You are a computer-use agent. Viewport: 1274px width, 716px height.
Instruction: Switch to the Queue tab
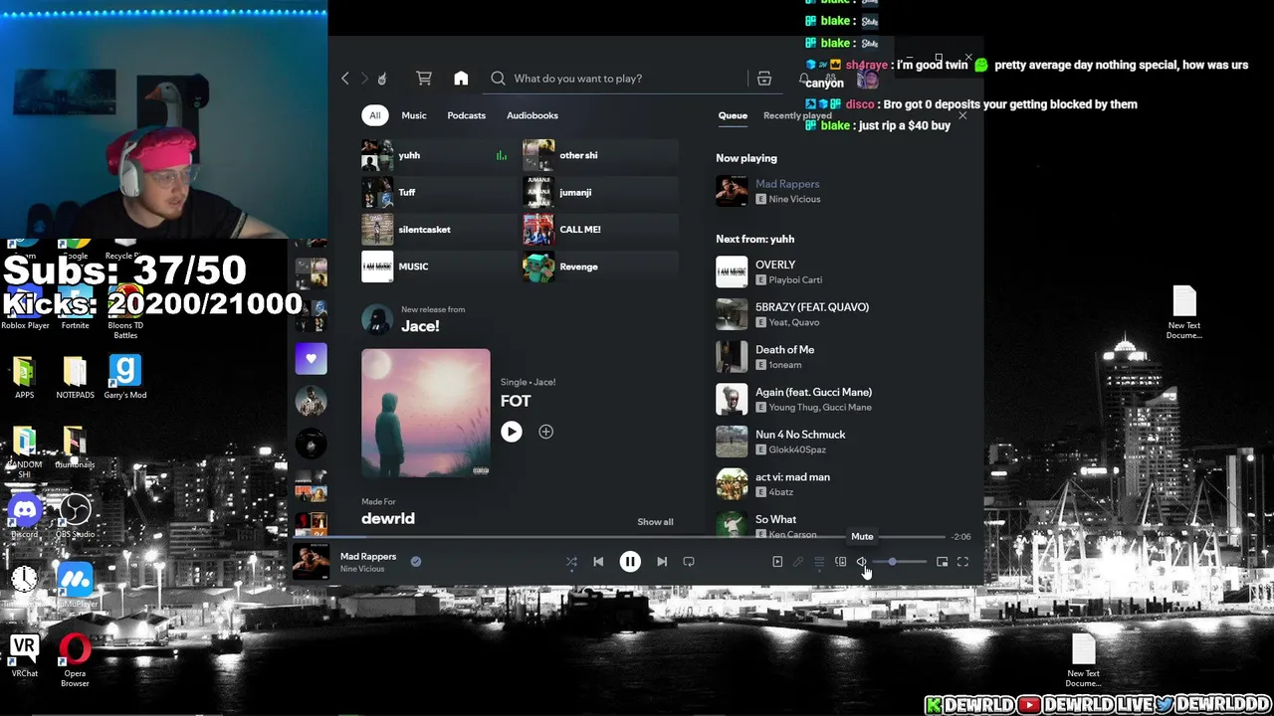tap(733, 115)
